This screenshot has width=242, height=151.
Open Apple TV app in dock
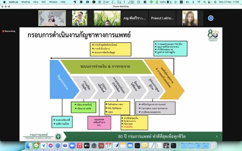click(x=87, y=146)
